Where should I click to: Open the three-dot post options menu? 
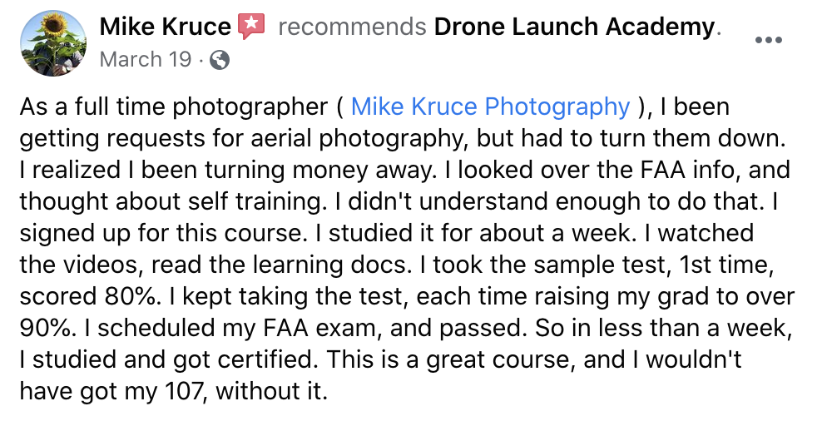(x=769, y=40)
